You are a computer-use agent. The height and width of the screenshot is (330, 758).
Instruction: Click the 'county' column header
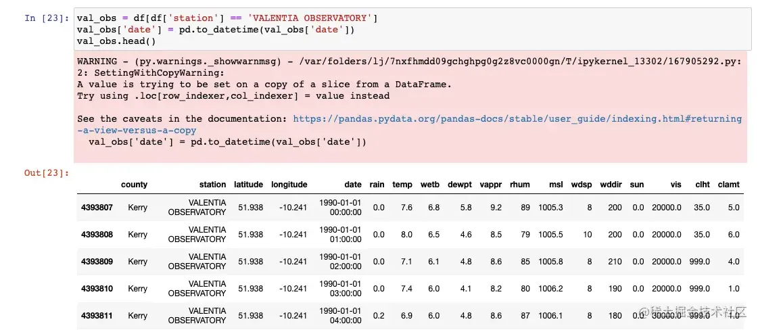tap(134, 185)
